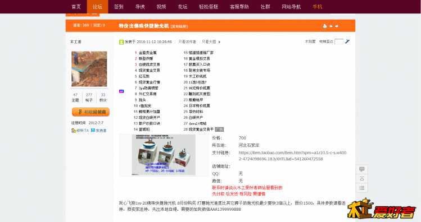Go to previous thread with left arrow
The height and width of the screenshot is (222, 421).
pos(331,26)
